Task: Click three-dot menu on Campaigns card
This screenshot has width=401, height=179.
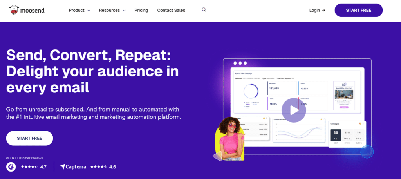Action: [x=362, y=123]
